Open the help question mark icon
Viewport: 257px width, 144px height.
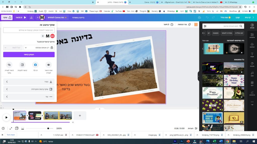click(x=3, y=128)
